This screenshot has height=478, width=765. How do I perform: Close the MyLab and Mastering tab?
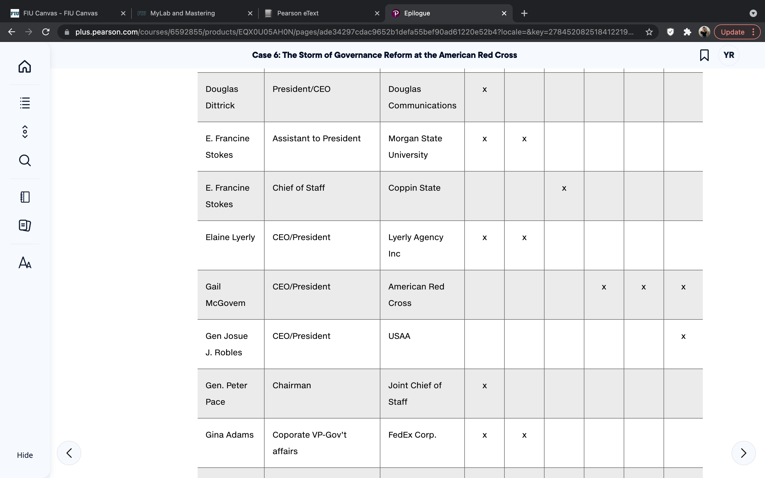coord(250,13)
